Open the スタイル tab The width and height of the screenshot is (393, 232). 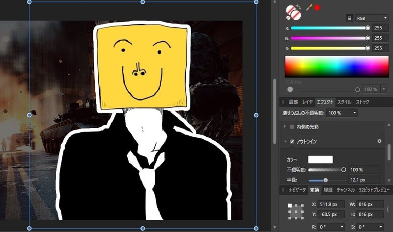click(344, 102)
